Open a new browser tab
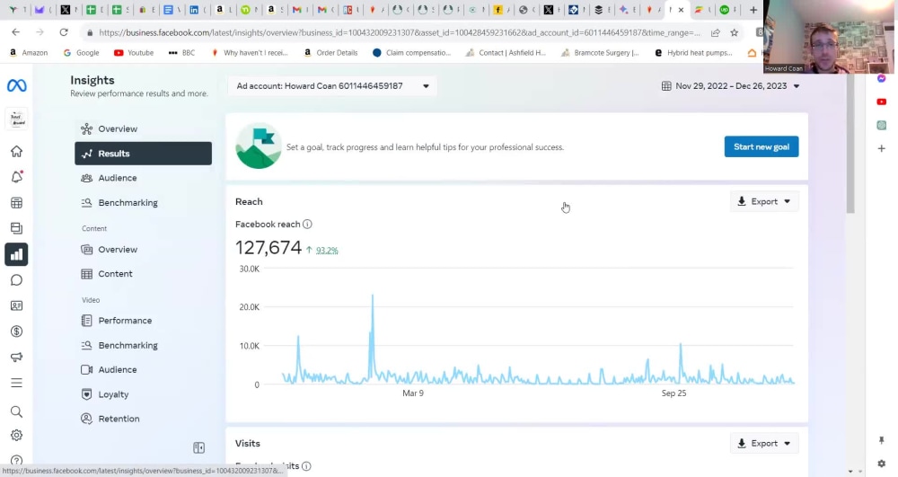Screen dimensions: 898x477 753,10
